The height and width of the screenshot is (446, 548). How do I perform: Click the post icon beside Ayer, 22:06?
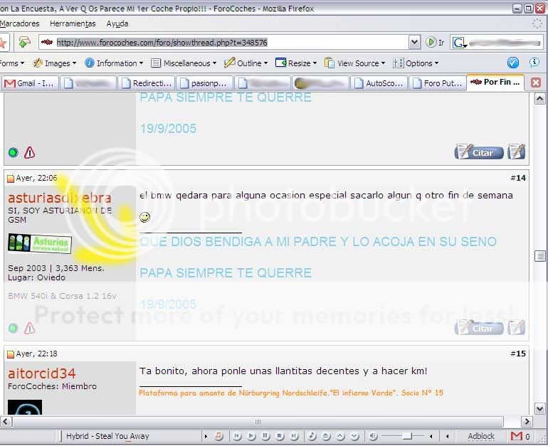point(11,179)
